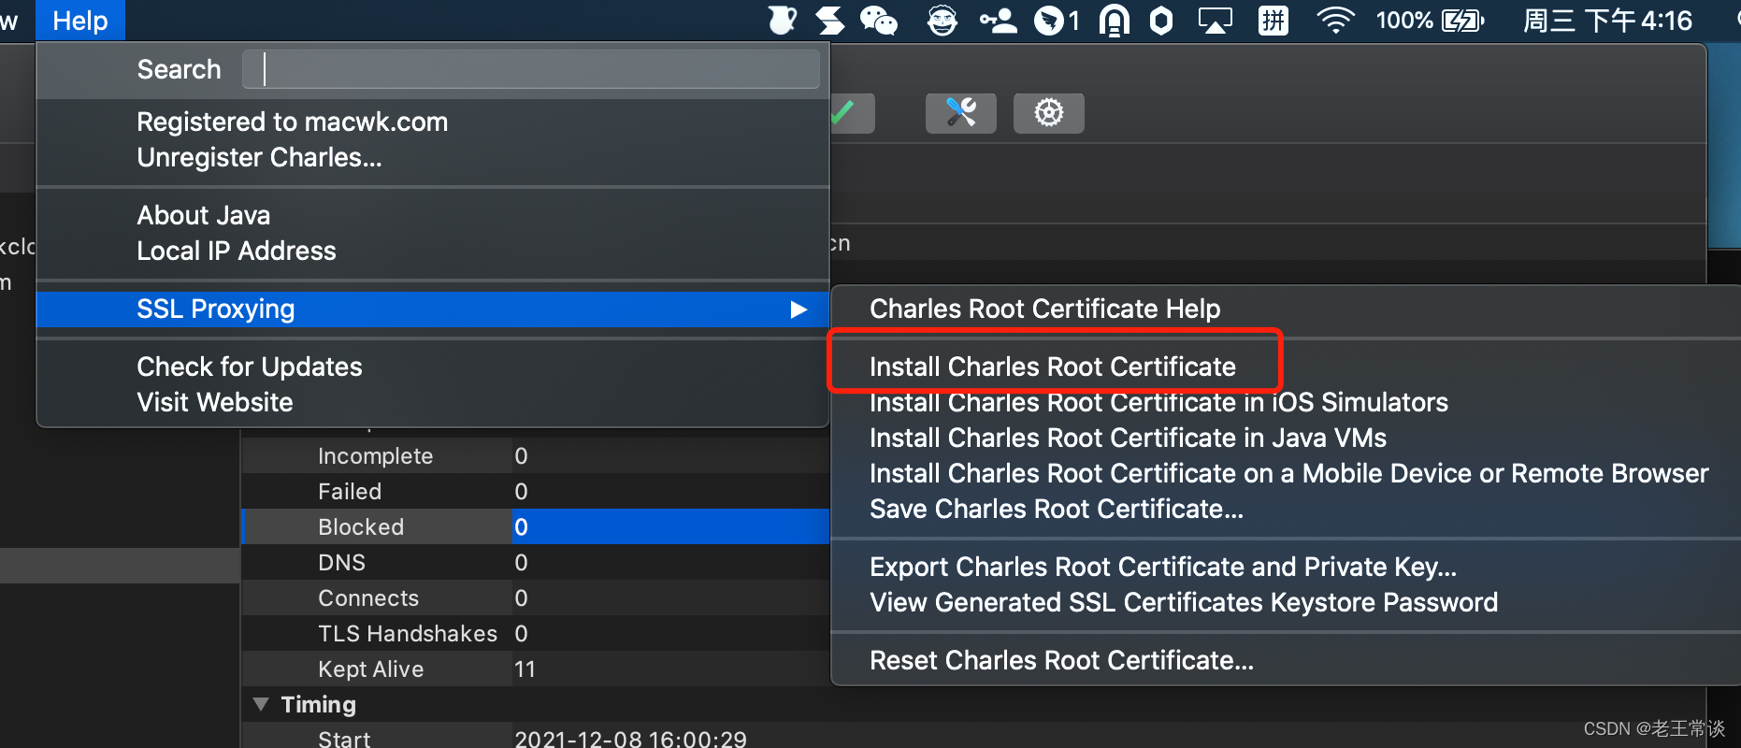This screenshot has width=1741, height=748.
Task: Choose Unregister Charles...
Action: click(x=259, y=157)
